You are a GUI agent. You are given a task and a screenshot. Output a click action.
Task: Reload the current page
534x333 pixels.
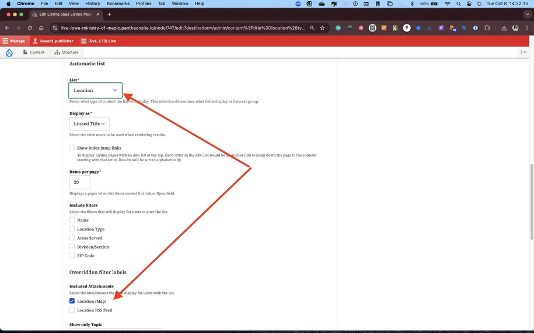[30, 28]
